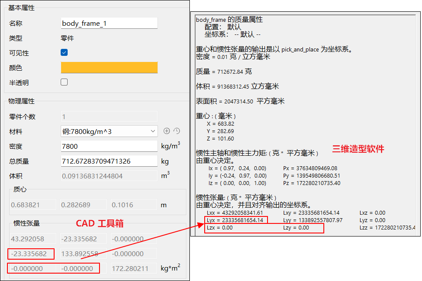The image size is (422, 281).
Task: Click the add material plus icon
Action: [x=167, y=131]
